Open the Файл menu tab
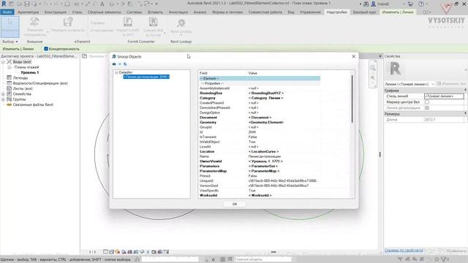The height and width of the screenshot is (263, 468). point(7,12)
